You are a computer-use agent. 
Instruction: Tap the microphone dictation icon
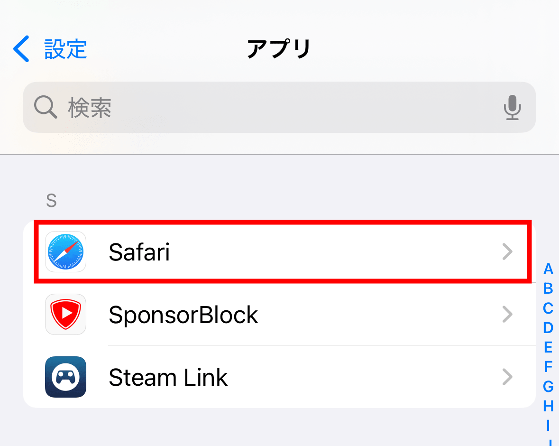(512, 107)
